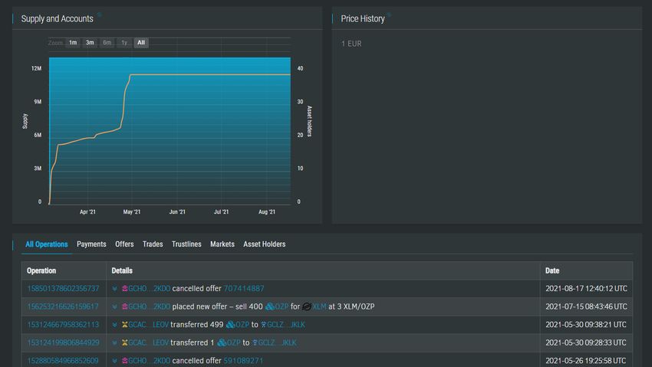
Task: Open cancelled offer 707414887
Action: pyautogui.click(x=244, y=289)
